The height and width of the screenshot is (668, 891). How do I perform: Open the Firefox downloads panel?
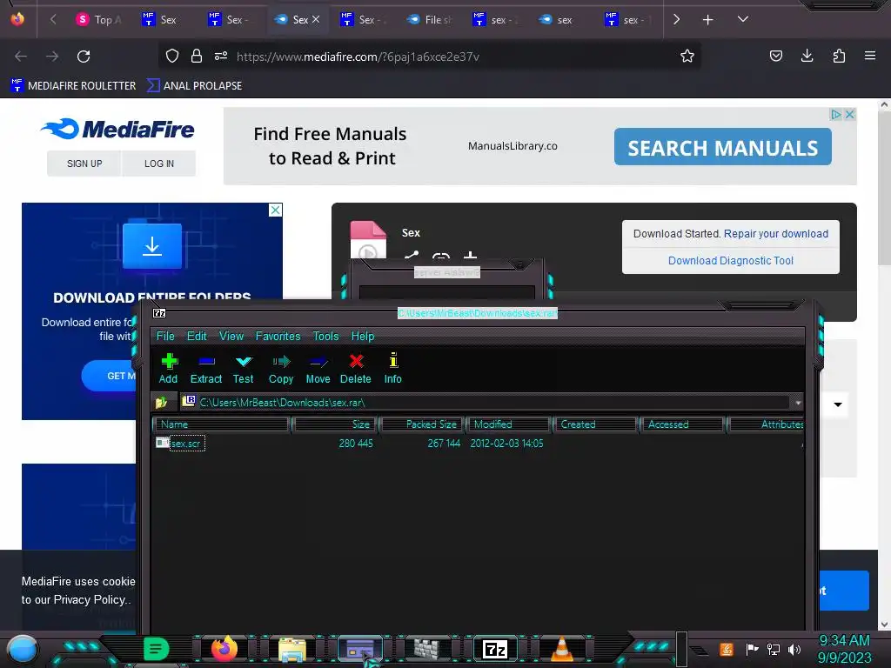point(807,56)
